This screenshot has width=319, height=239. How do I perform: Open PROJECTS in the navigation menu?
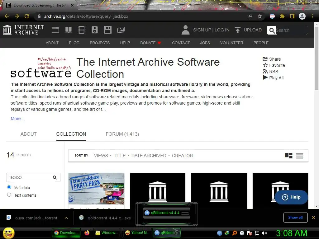tap(100, 43)
